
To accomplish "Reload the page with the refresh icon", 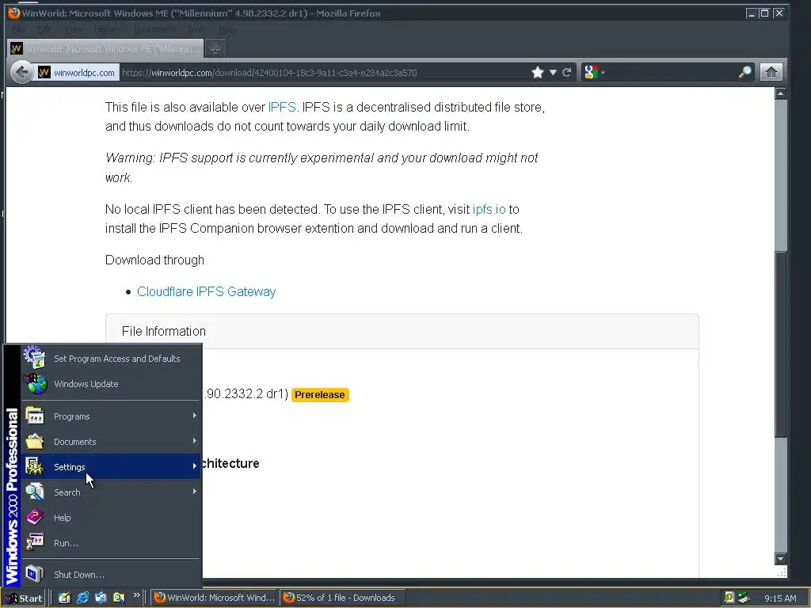I will click(567, 72).
